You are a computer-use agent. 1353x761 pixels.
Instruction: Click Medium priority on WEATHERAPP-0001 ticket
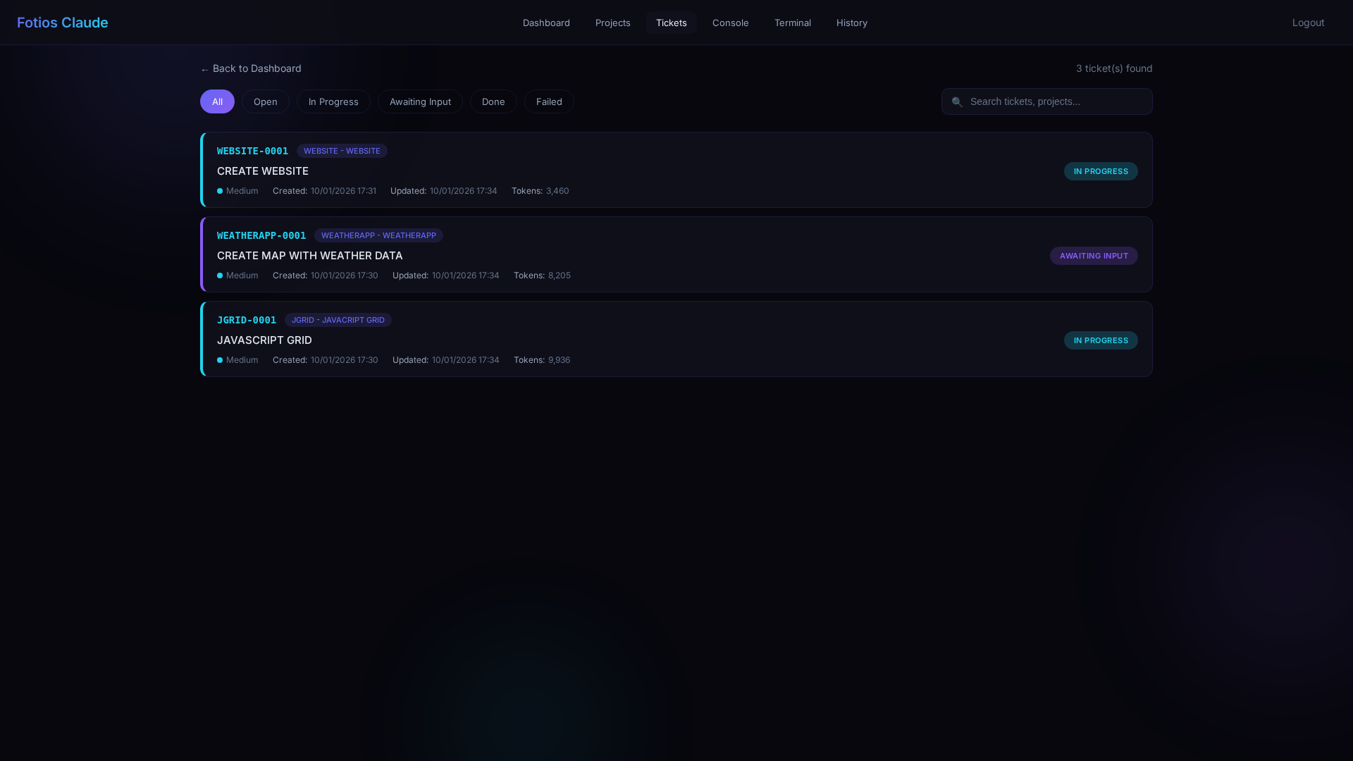coord(237,276)
